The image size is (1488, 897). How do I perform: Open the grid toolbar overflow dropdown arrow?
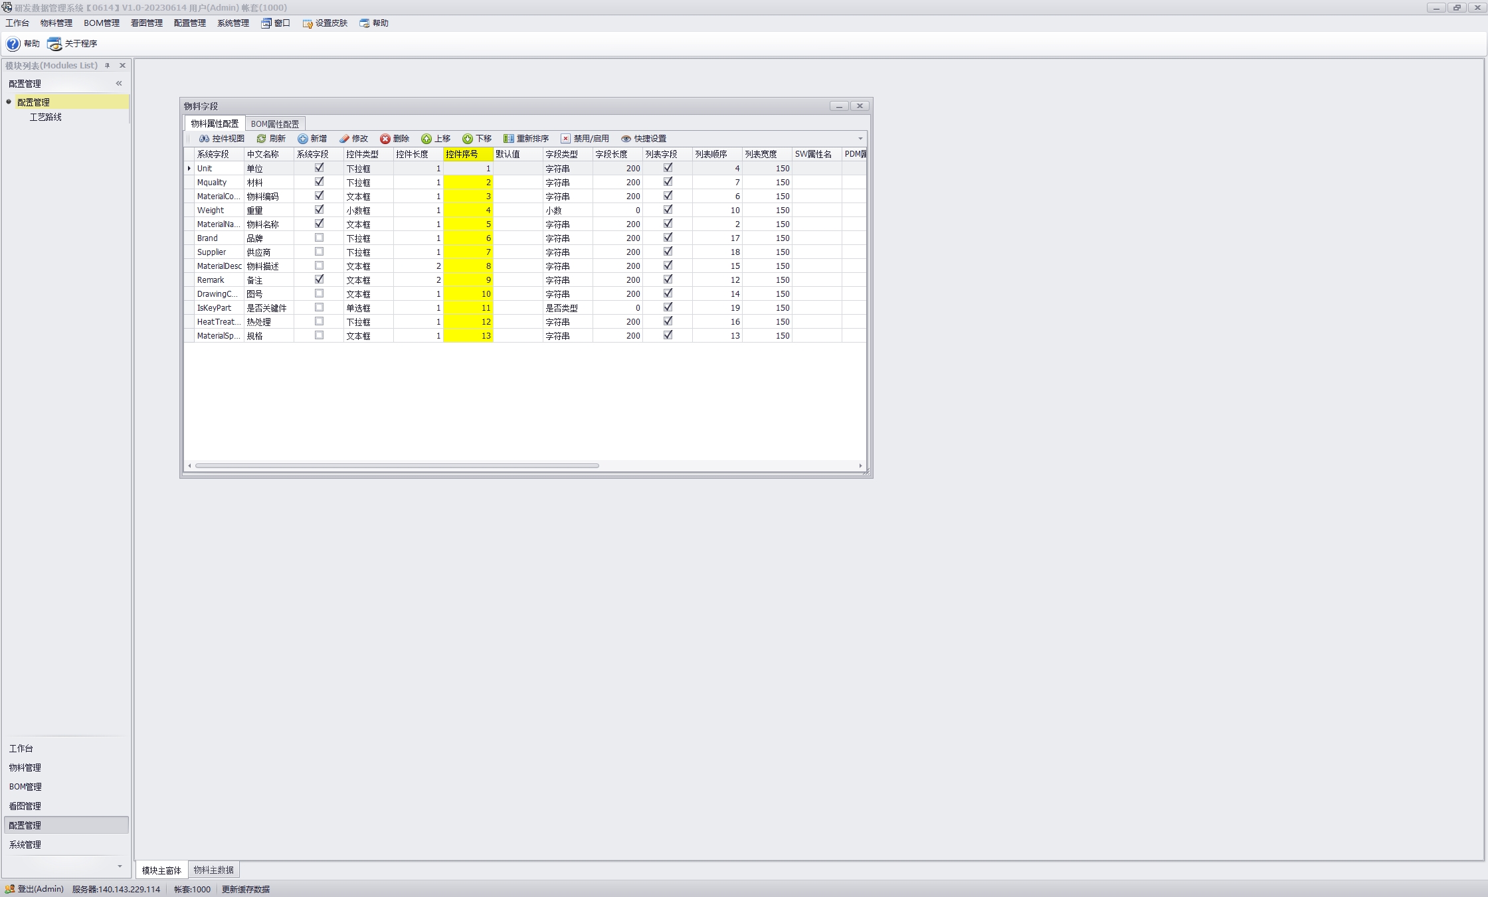click(860, 139)
